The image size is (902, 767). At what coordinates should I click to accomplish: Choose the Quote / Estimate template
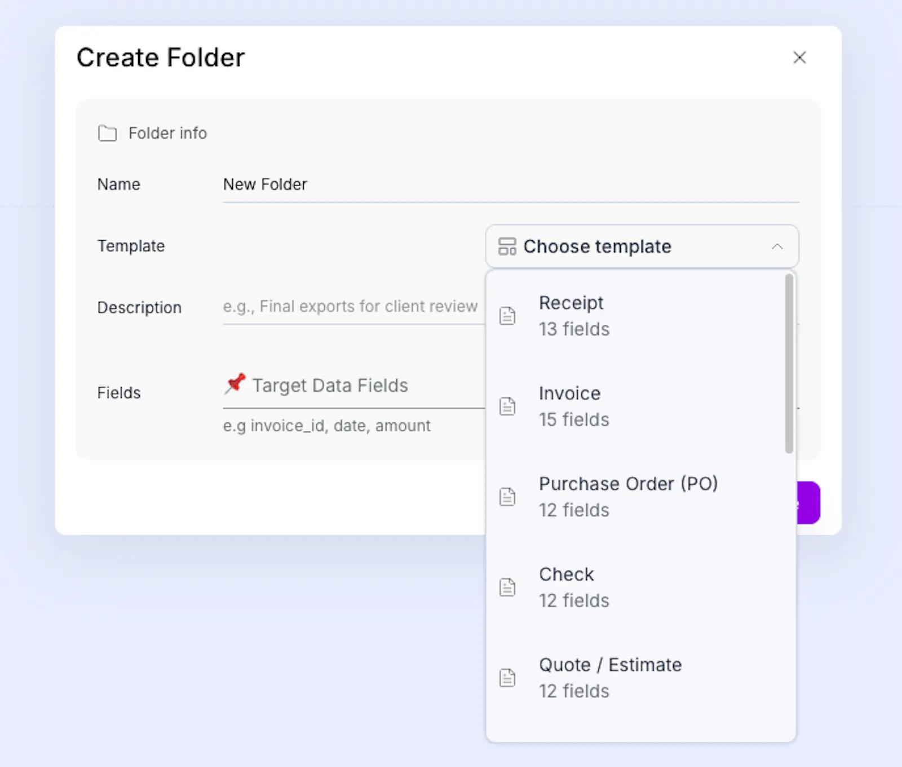tap(636, 678)
